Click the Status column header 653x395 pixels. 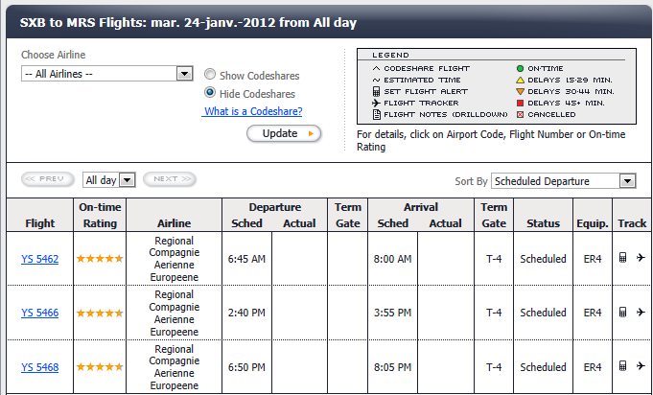coord(543,223)
